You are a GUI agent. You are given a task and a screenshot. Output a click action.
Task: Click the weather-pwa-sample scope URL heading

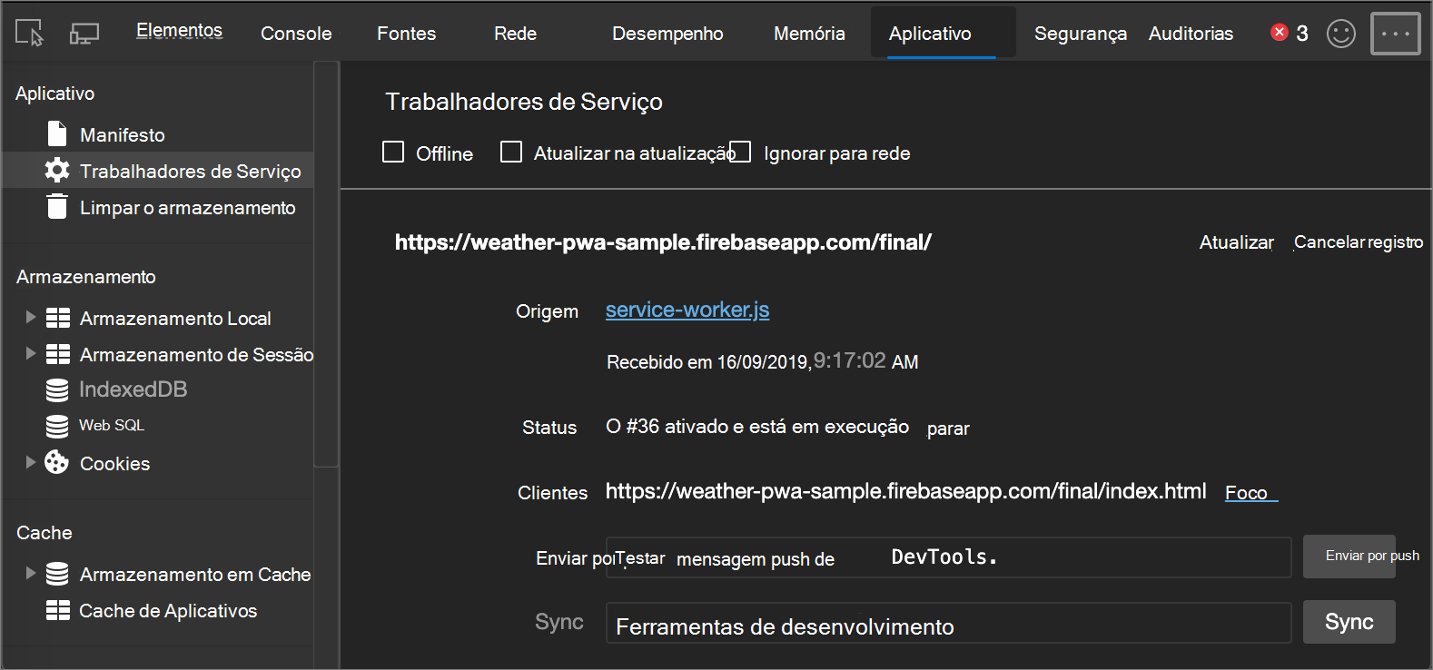coord(663,242)
